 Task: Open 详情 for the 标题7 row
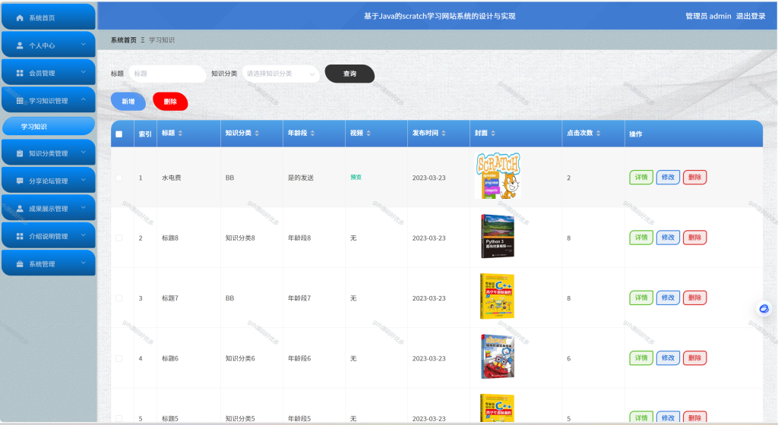[x=641, y=297]
